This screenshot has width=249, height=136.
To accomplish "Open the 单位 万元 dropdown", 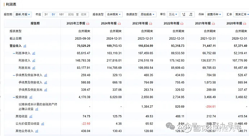I will coord(173,14).
